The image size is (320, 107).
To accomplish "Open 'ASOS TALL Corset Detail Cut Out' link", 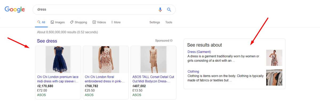I will tap(153, 79).
